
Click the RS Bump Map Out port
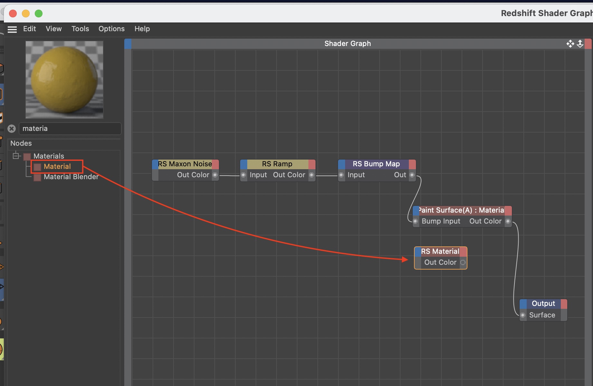(412, 175)
